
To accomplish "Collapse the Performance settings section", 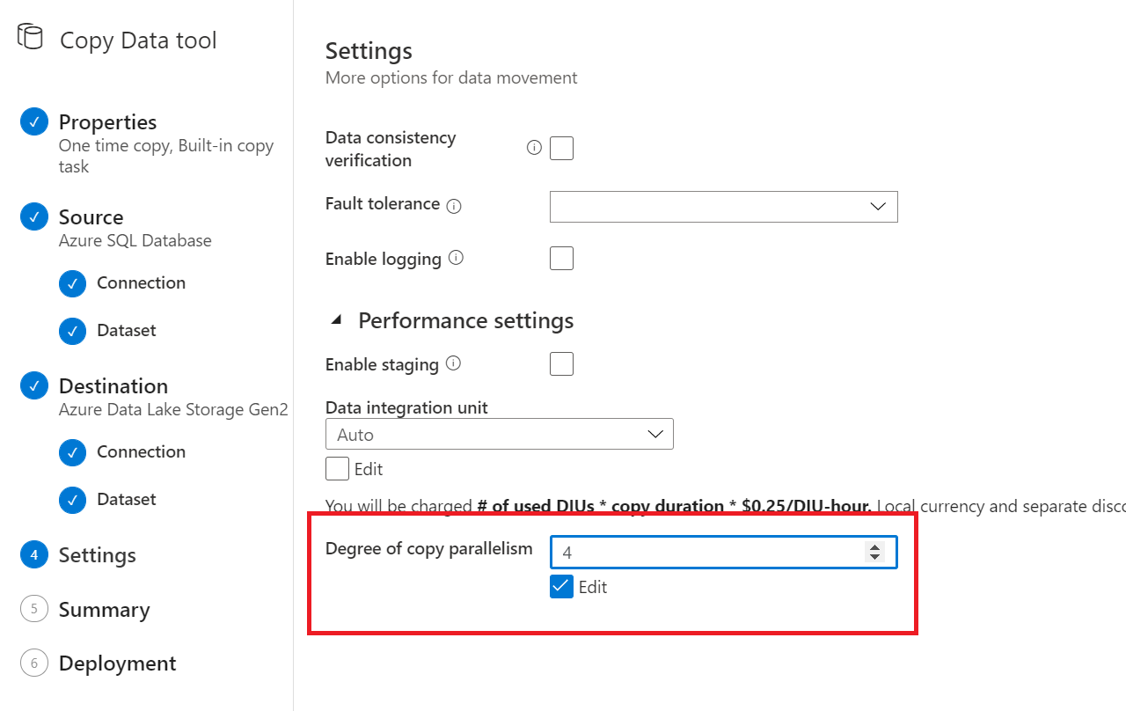I will pos(336,319).
